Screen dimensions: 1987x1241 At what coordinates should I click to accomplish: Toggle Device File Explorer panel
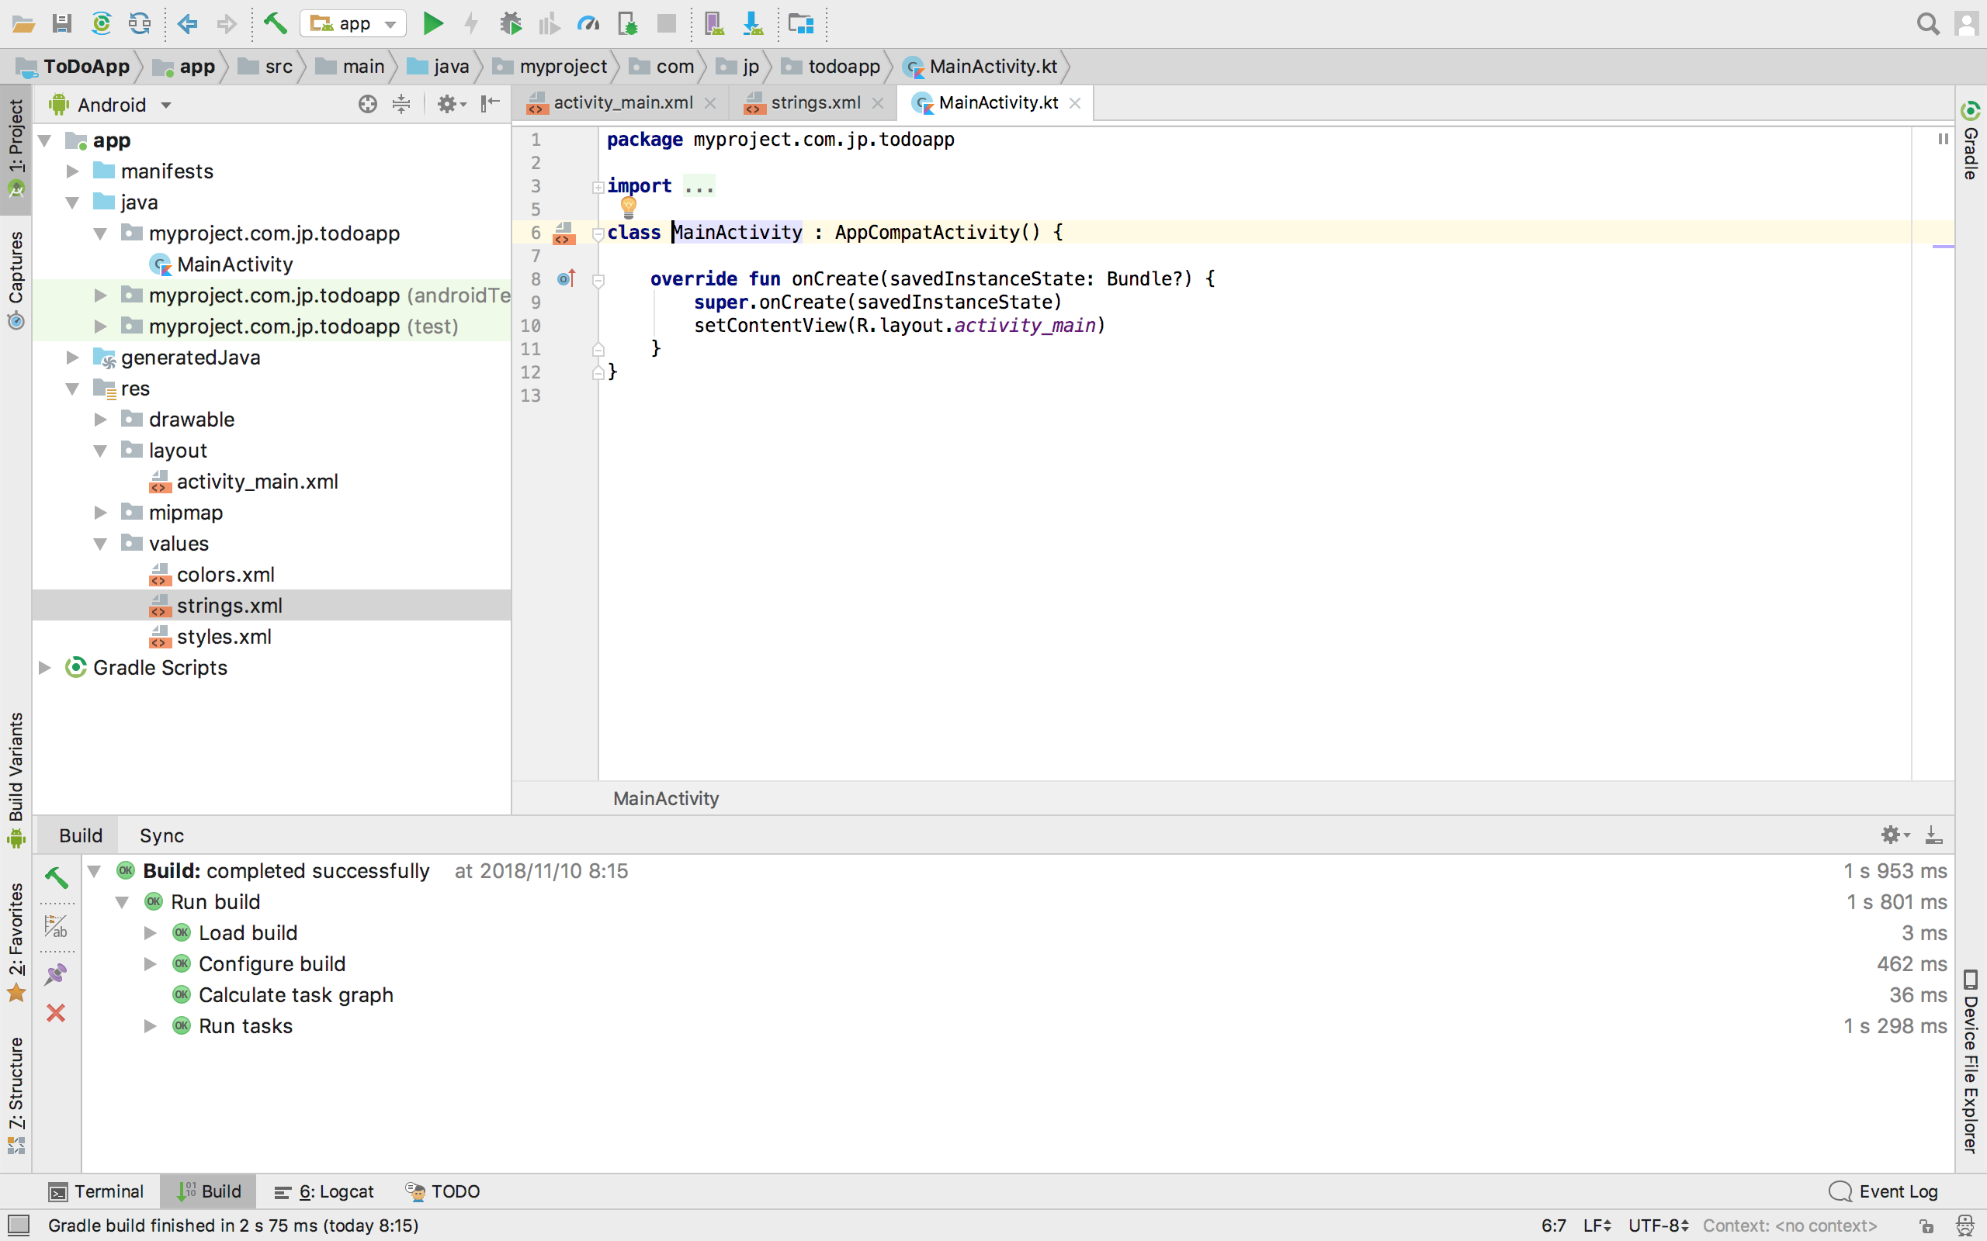(x=1971, y=1063)
